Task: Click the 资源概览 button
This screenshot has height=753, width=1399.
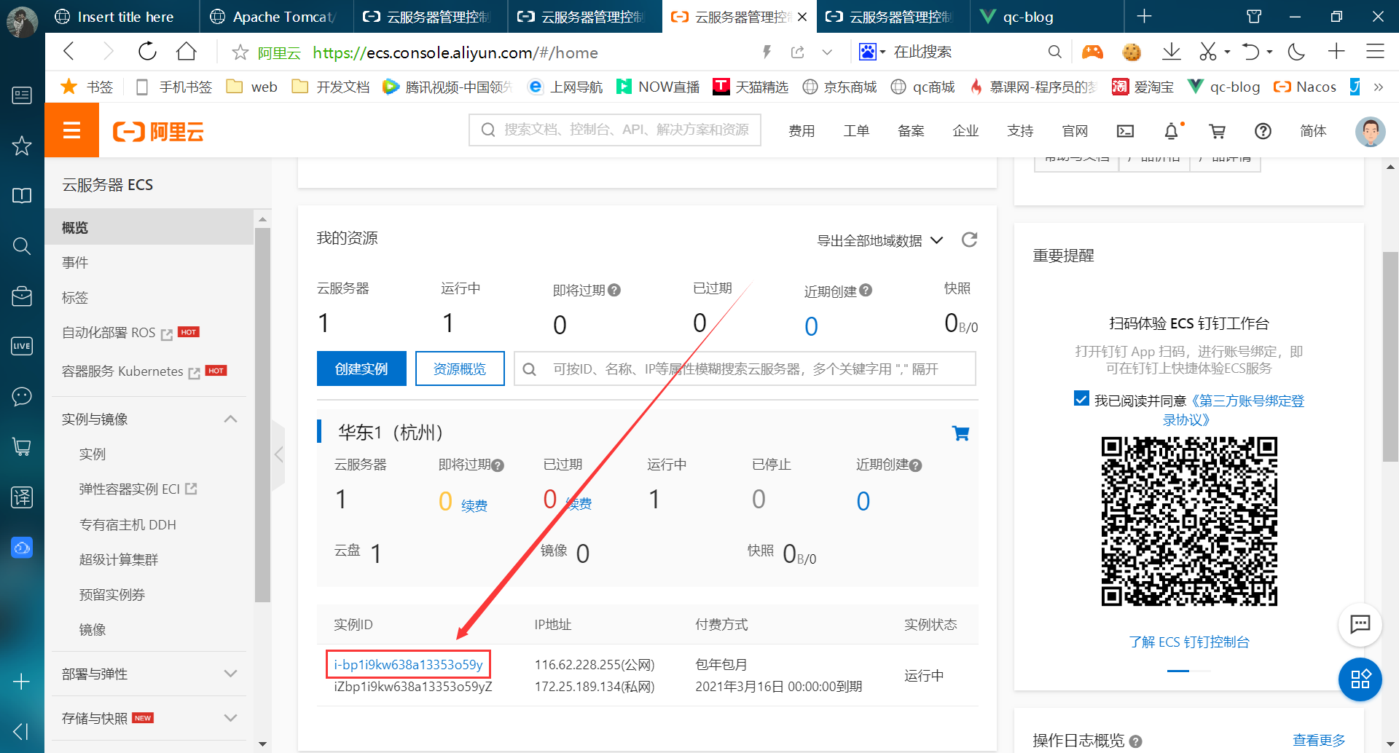Action: click(460, 368)
